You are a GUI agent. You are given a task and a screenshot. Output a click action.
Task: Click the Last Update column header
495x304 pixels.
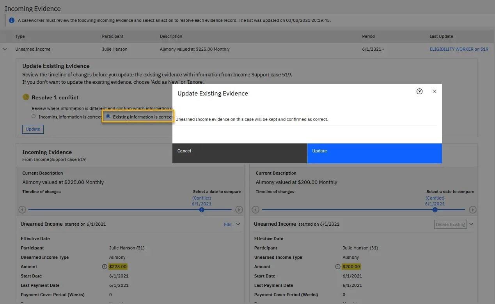441,36
